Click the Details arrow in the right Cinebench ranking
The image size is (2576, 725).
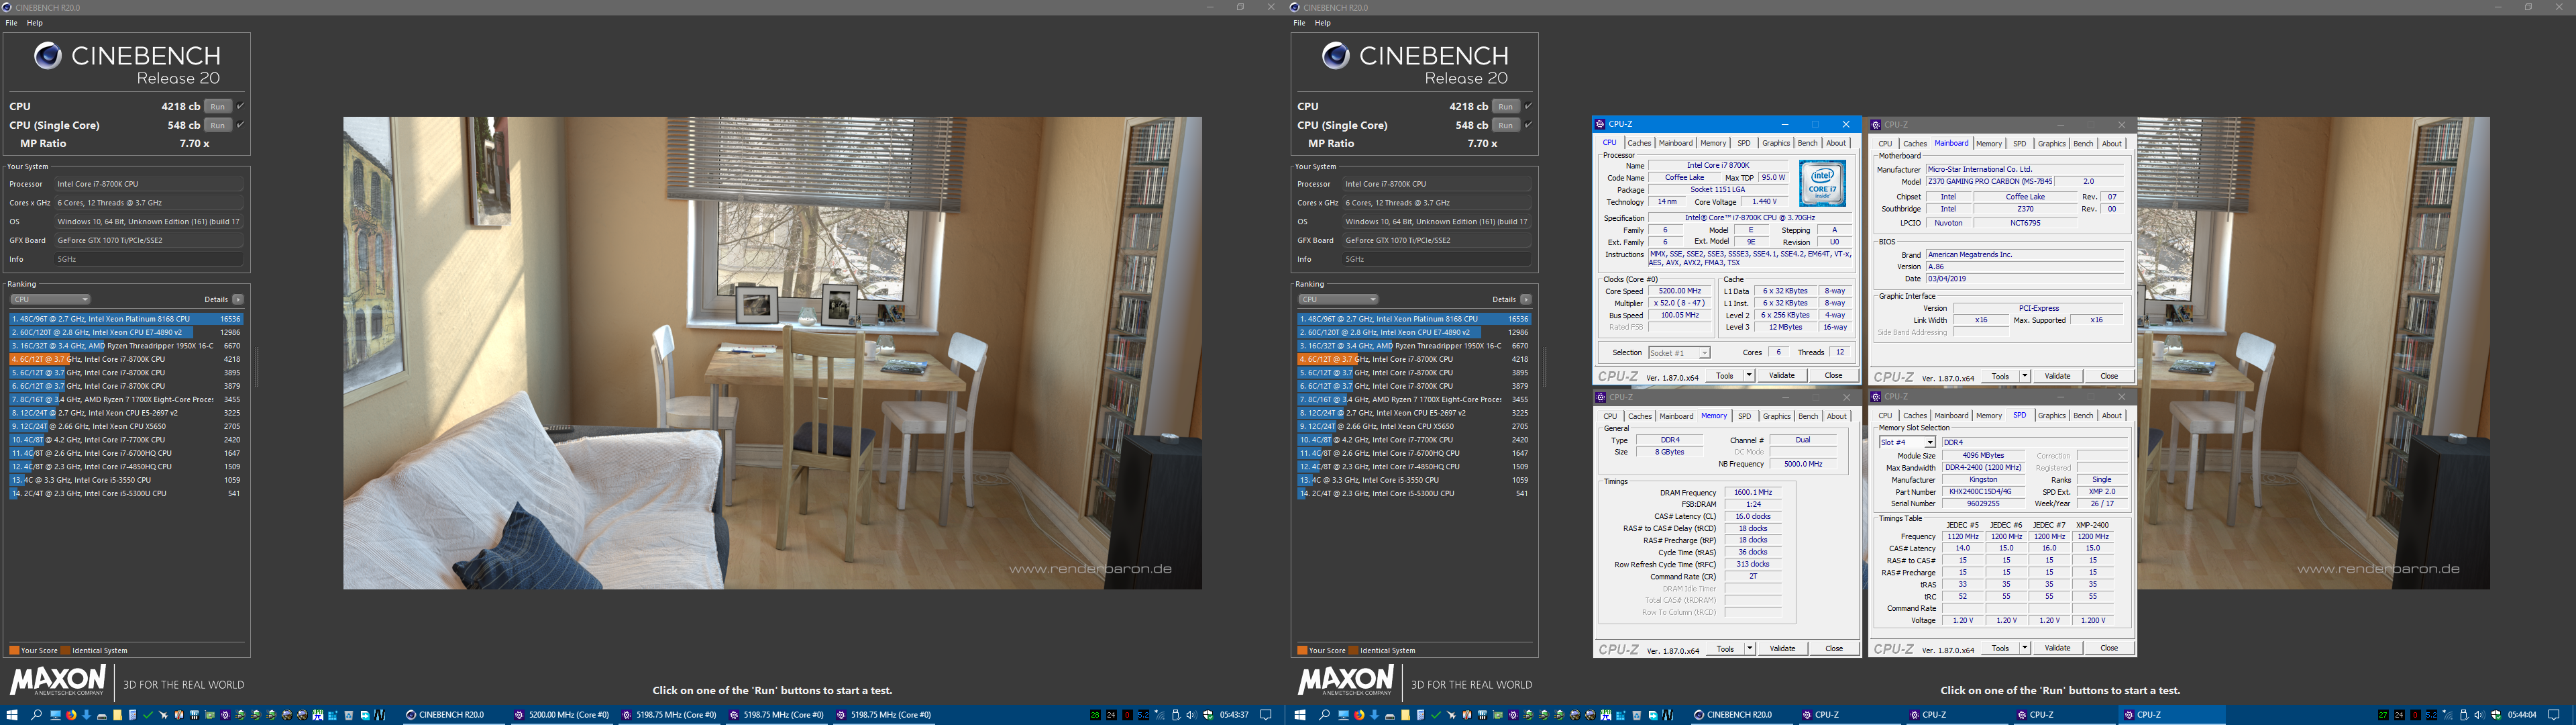[1526, 299]
